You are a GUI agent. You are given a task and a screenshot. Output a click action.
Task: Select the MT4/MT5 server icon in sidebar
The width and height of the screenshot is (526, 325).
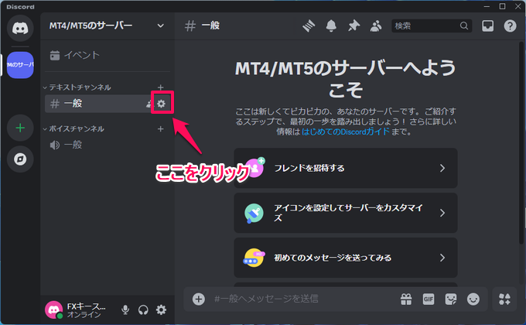coord(20,65)
